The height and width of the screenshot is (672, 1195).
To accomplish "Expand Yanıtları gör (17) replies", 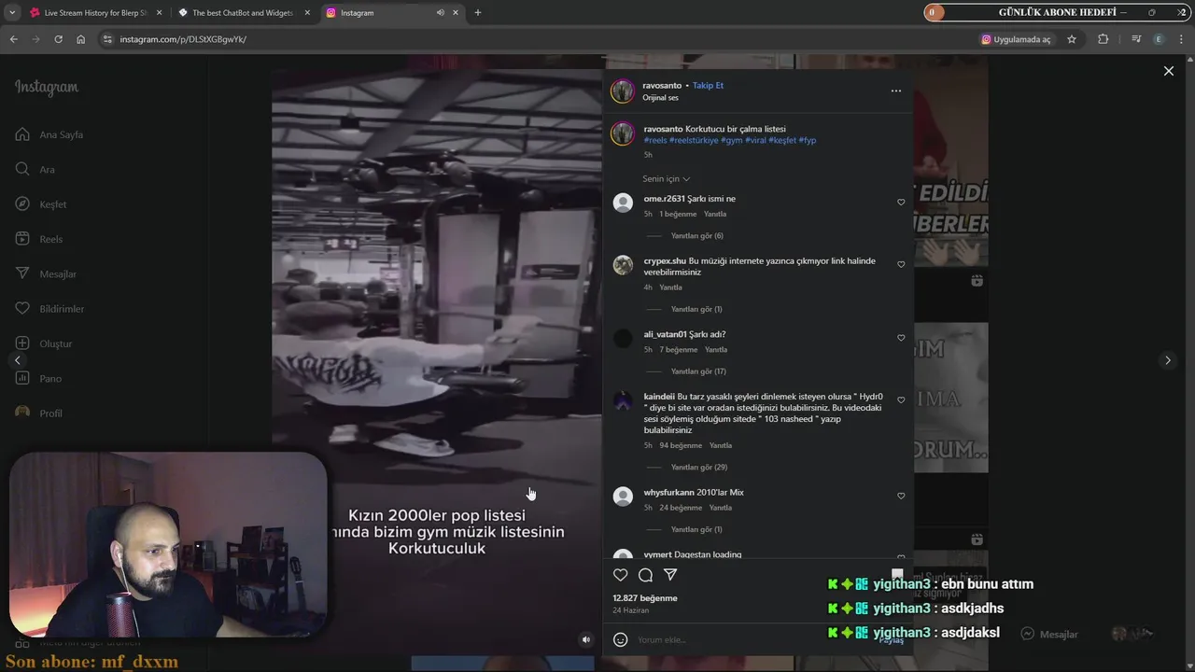I will (x=698, y=371).
